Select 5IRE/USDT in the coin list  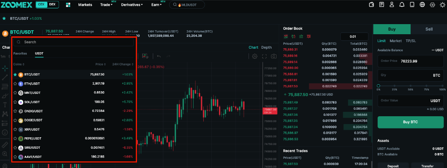[x=74, y=147]
